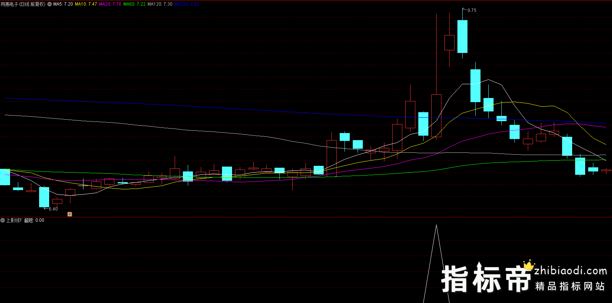612x303 pixels.
Task: Click the MA5: 7.20 indicator label
Action: 63,4
